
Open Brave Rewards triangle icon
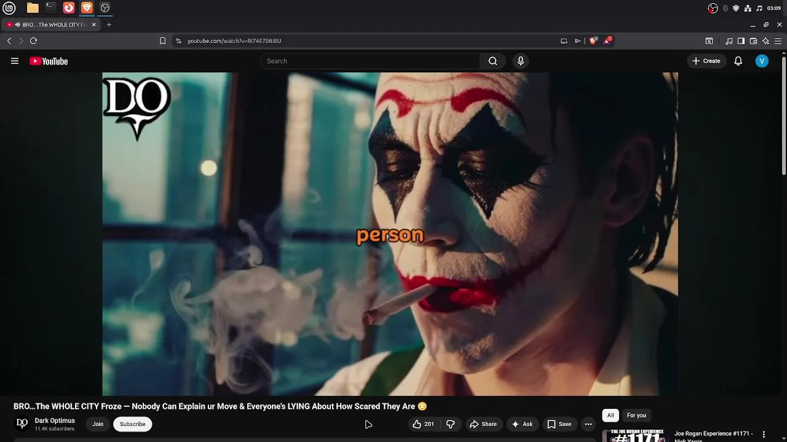607,41
